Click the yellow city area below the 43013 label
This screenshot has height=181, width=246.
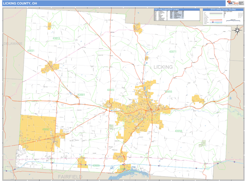point(51,66)
